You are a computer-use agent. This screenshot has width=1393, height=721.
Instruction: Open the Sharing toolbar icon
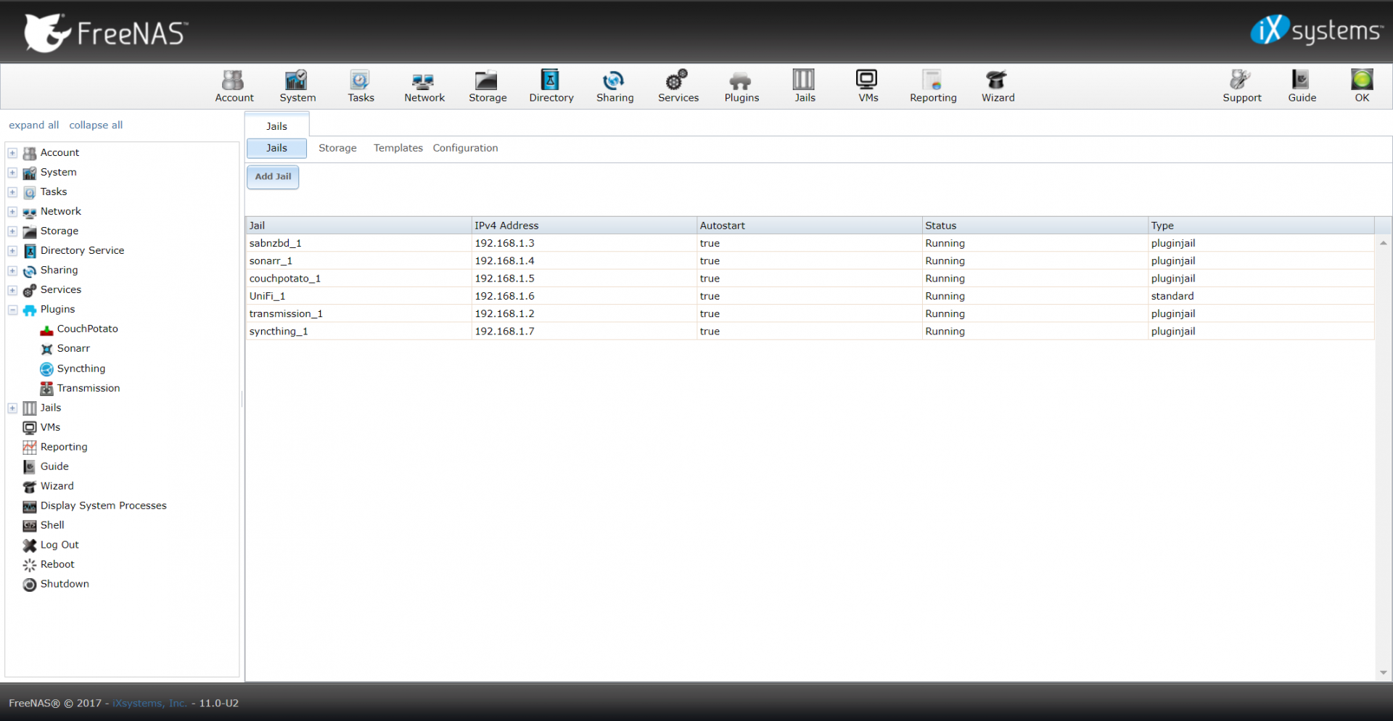(615, 86)
